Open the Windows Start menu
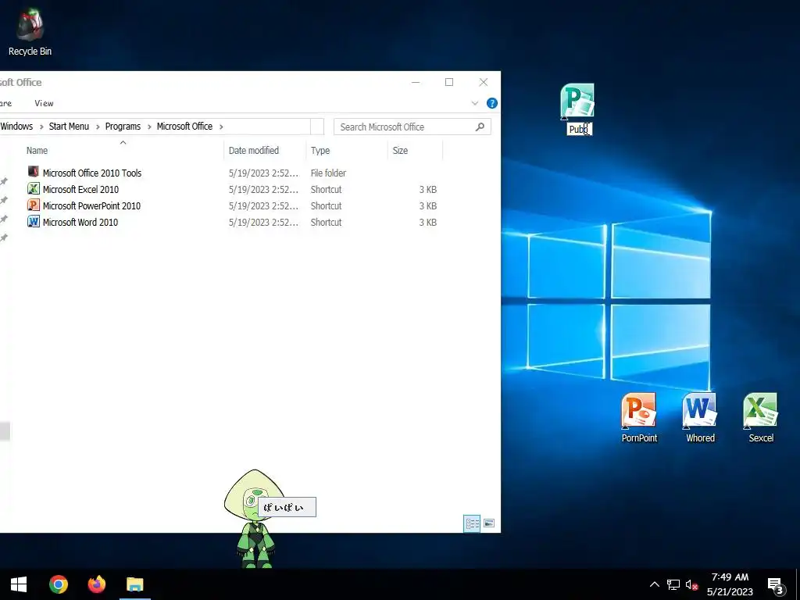The height and width of the screenshot is (600, 800). click(x=19, y=584)
